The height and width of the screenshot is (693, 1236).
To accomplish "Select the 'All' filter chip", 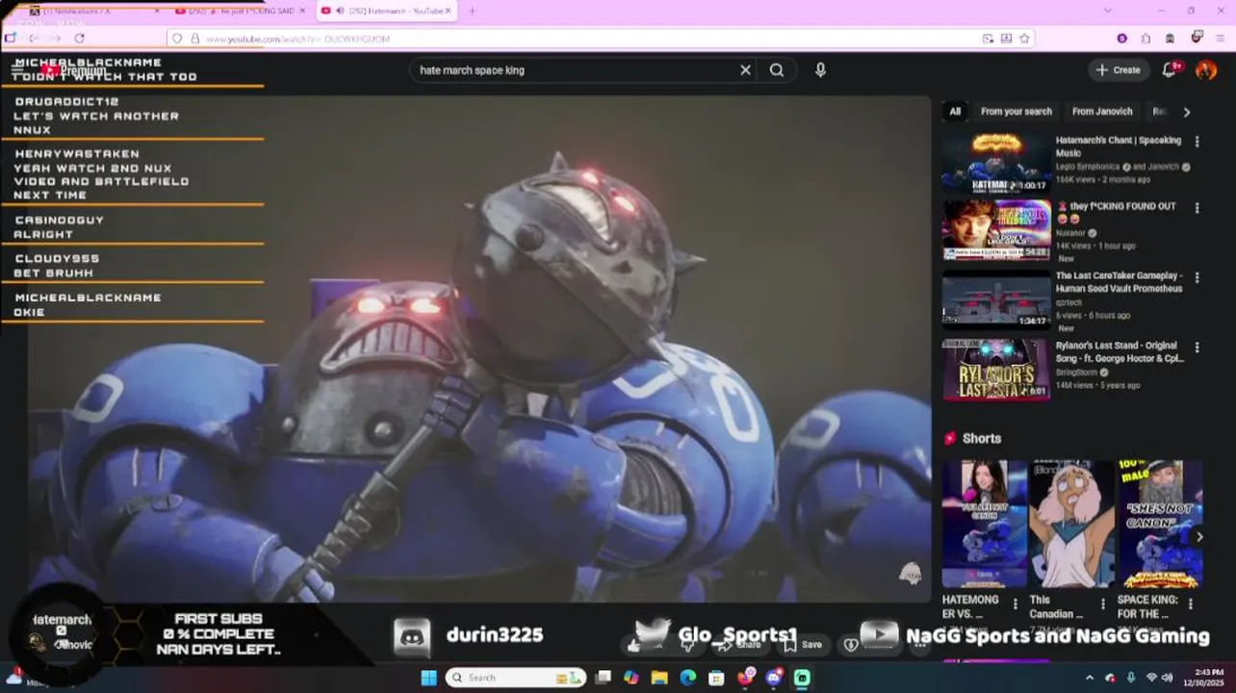I will pyautogui.click(x=955, y=112).
